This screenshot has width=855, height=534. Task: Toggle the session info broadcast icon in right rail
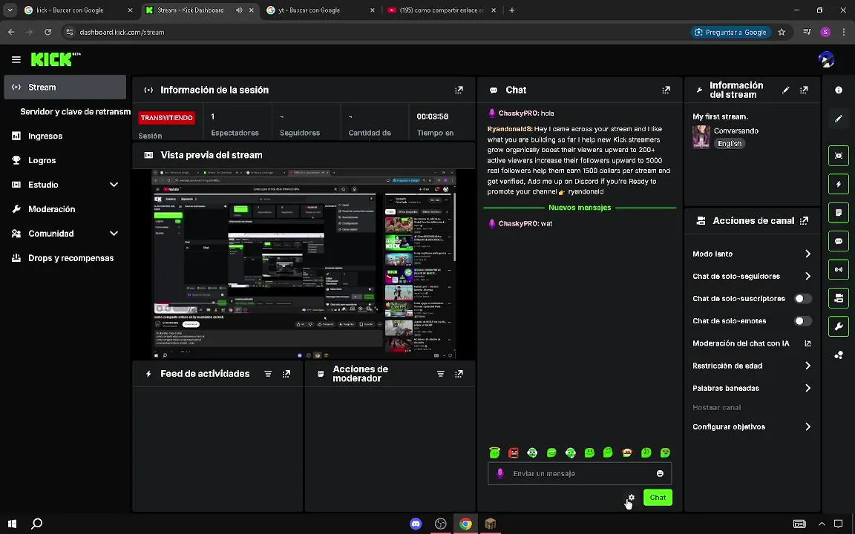[x=839, y=269]
